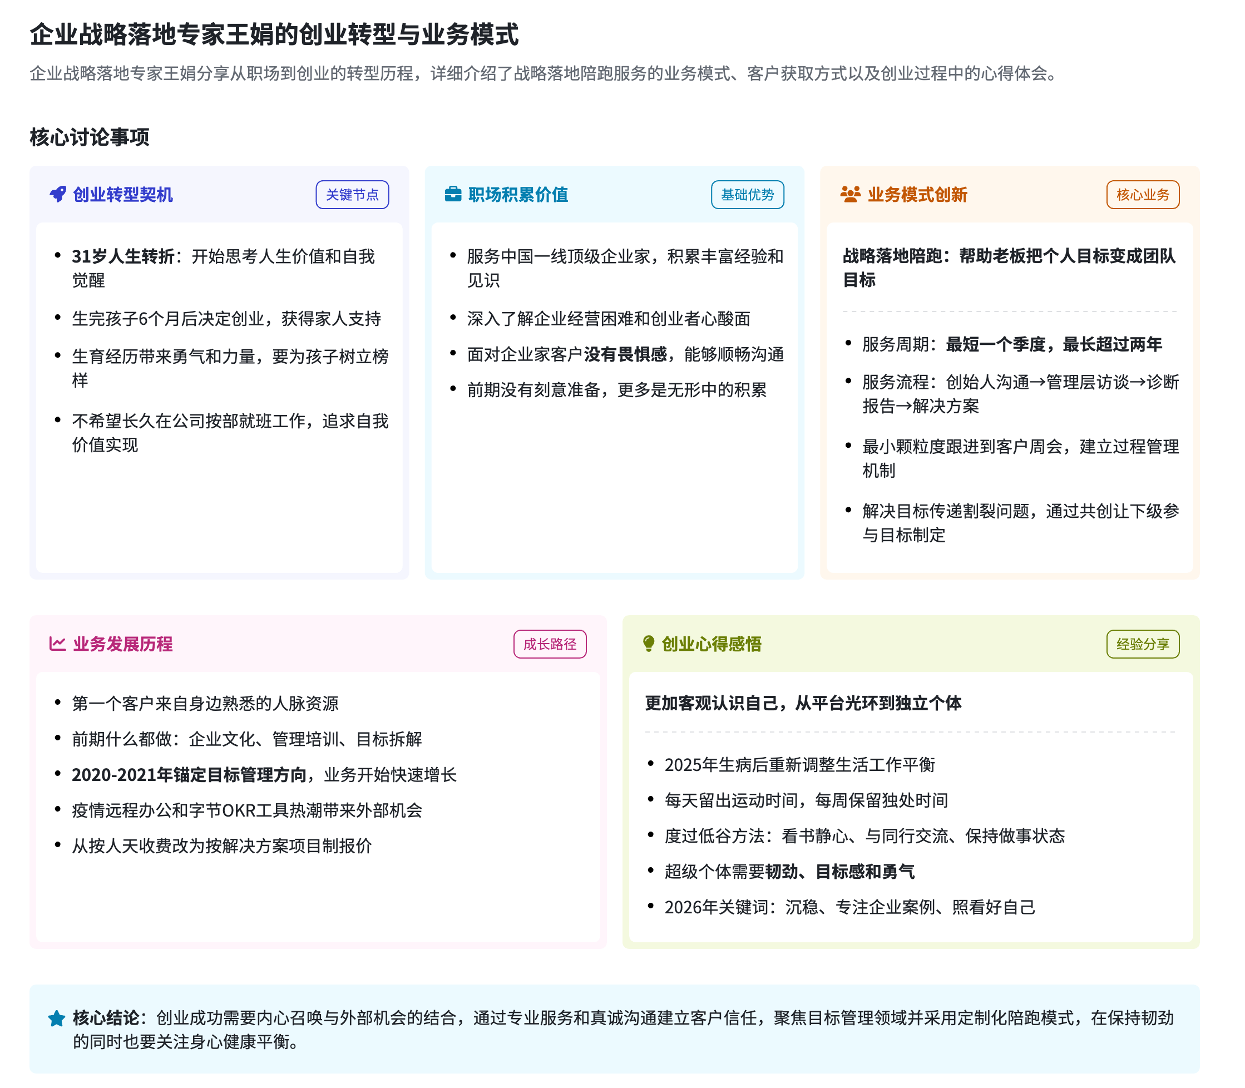Click the 核心讨论事项 section heading
This screenshot has height=1088, width=1245.
click(x=89, y=137)
